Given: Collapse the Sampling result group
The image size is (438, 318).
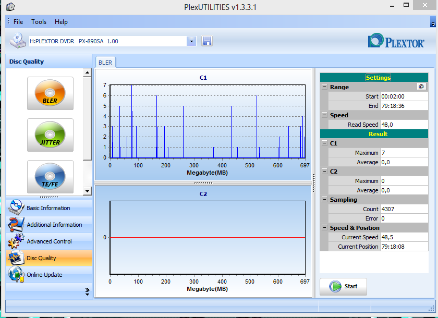Looking at the screenshot, I should (x=324, y=200).
